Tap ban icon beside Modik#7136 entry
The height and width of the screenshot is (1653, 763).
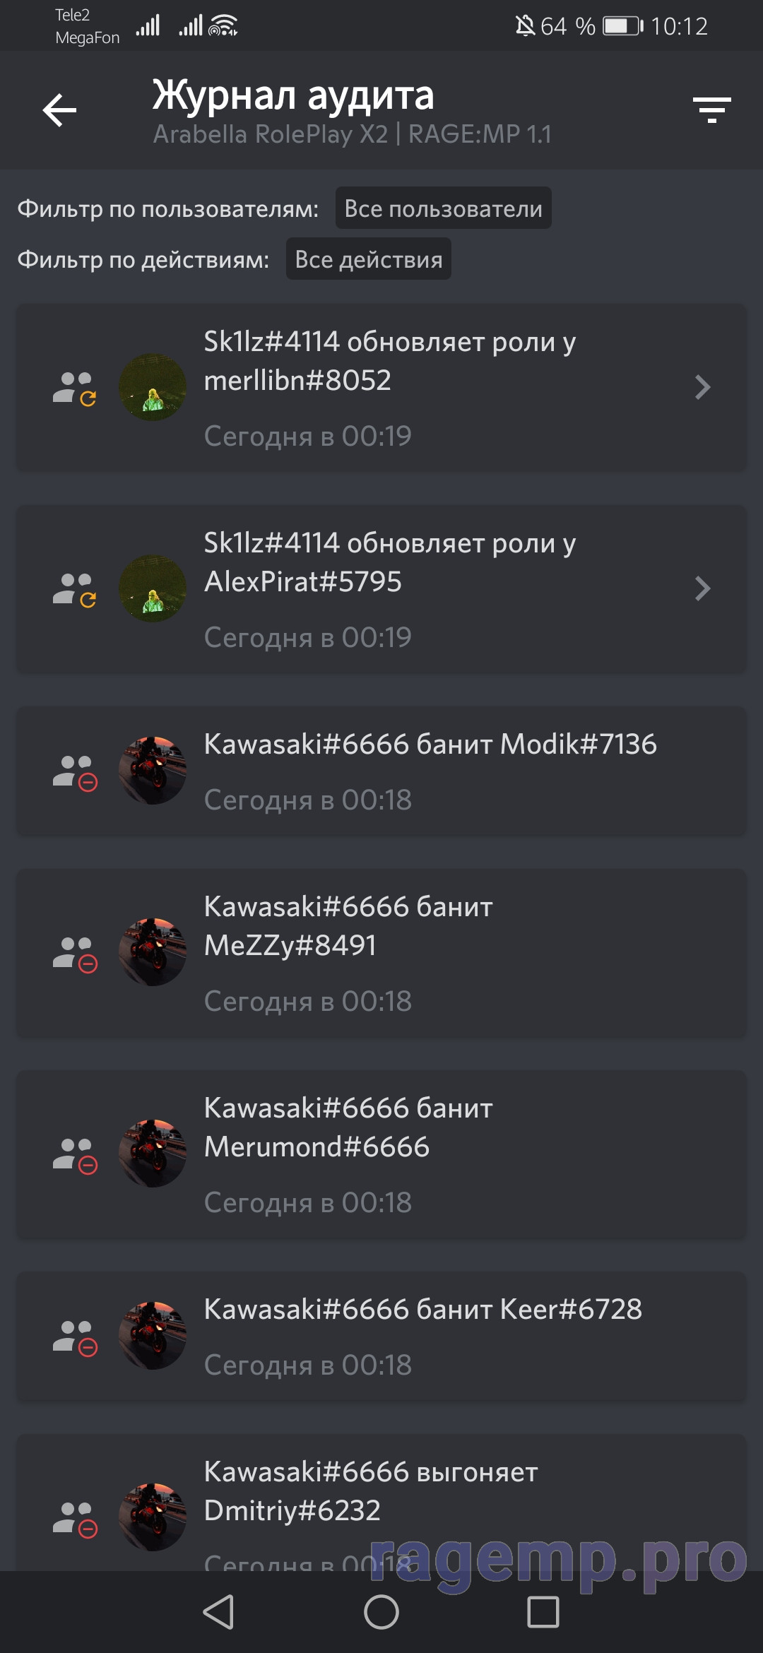pyautogui.click(x=74, y=773)
